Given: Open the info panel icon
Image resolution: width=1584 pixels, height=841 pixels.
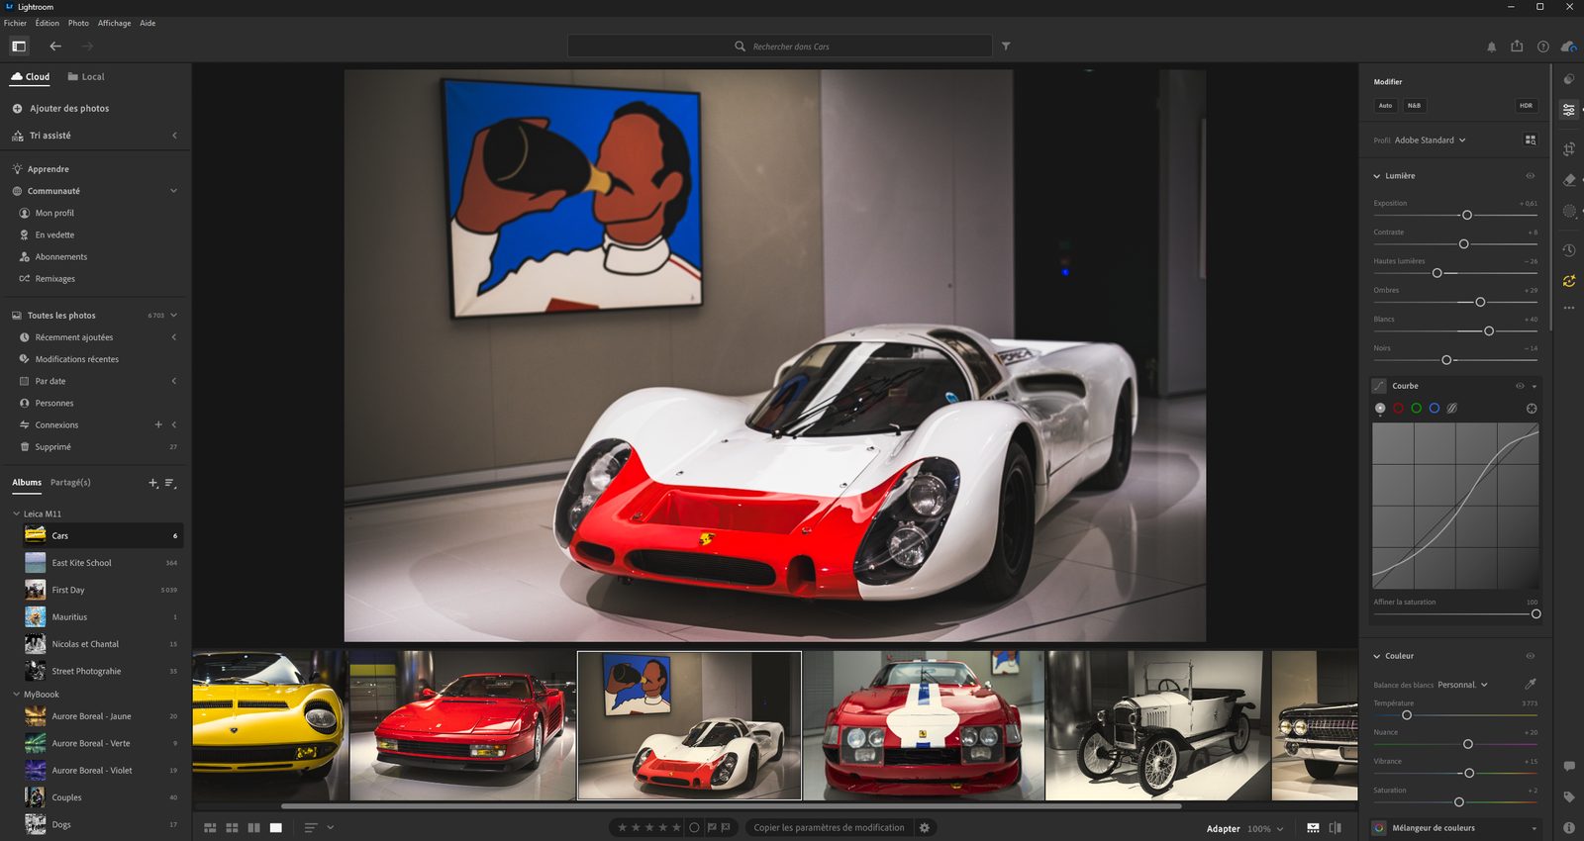Looking at the screenshot, I should point(1569,828).
